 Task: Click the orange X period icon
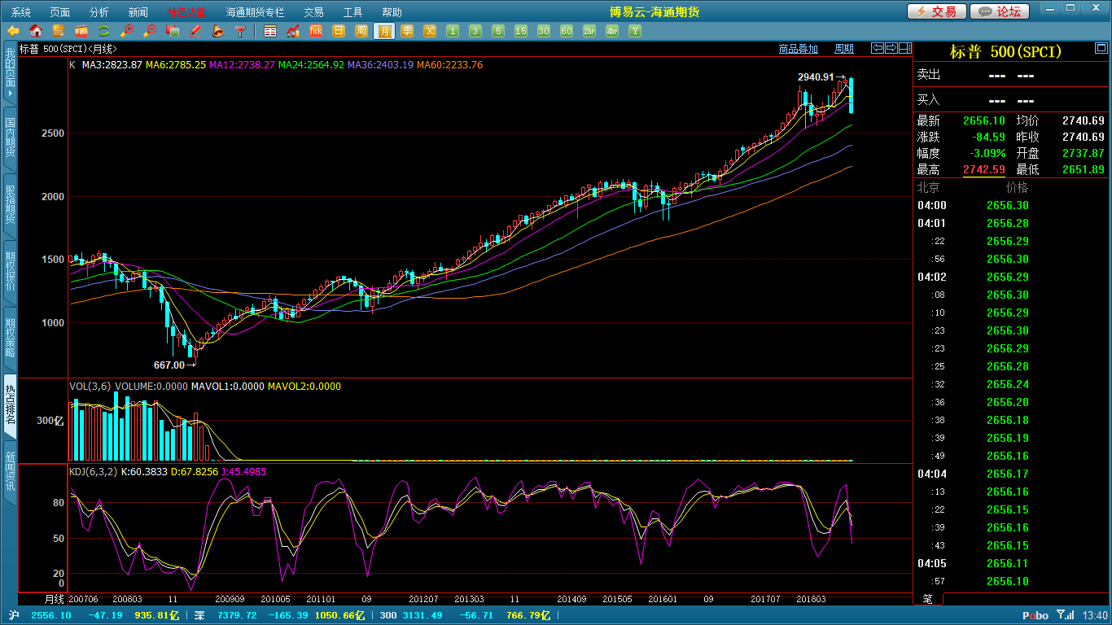click(430, 31)
